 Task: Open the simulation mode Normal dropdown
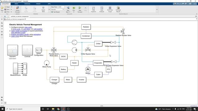(x=58, y=10)
